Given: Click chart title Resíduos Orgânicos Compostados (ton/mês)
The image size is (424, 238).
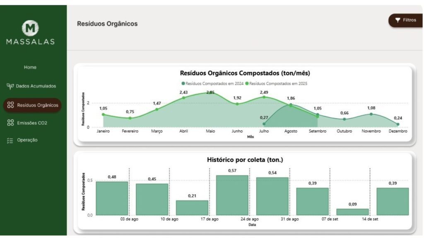Looking at the screenshot, I should (245, 73).
